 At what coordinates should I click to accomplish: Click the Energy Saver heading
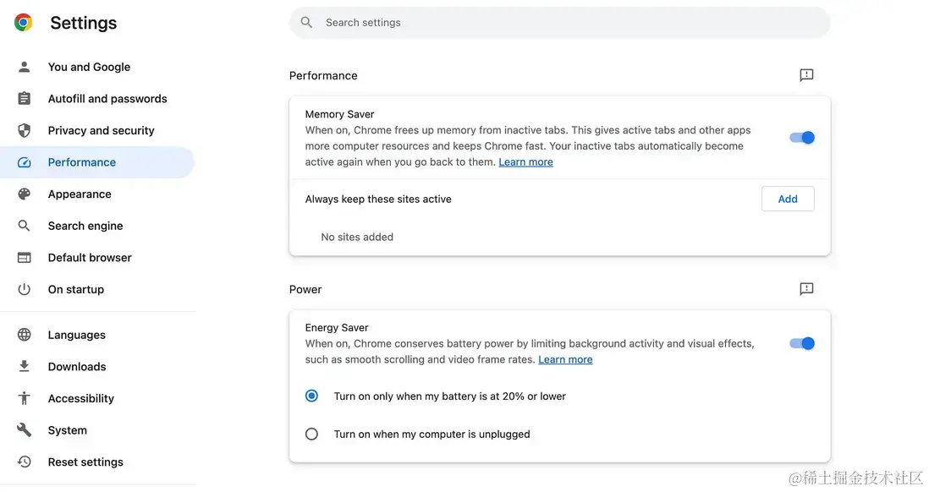click(337, 327)
